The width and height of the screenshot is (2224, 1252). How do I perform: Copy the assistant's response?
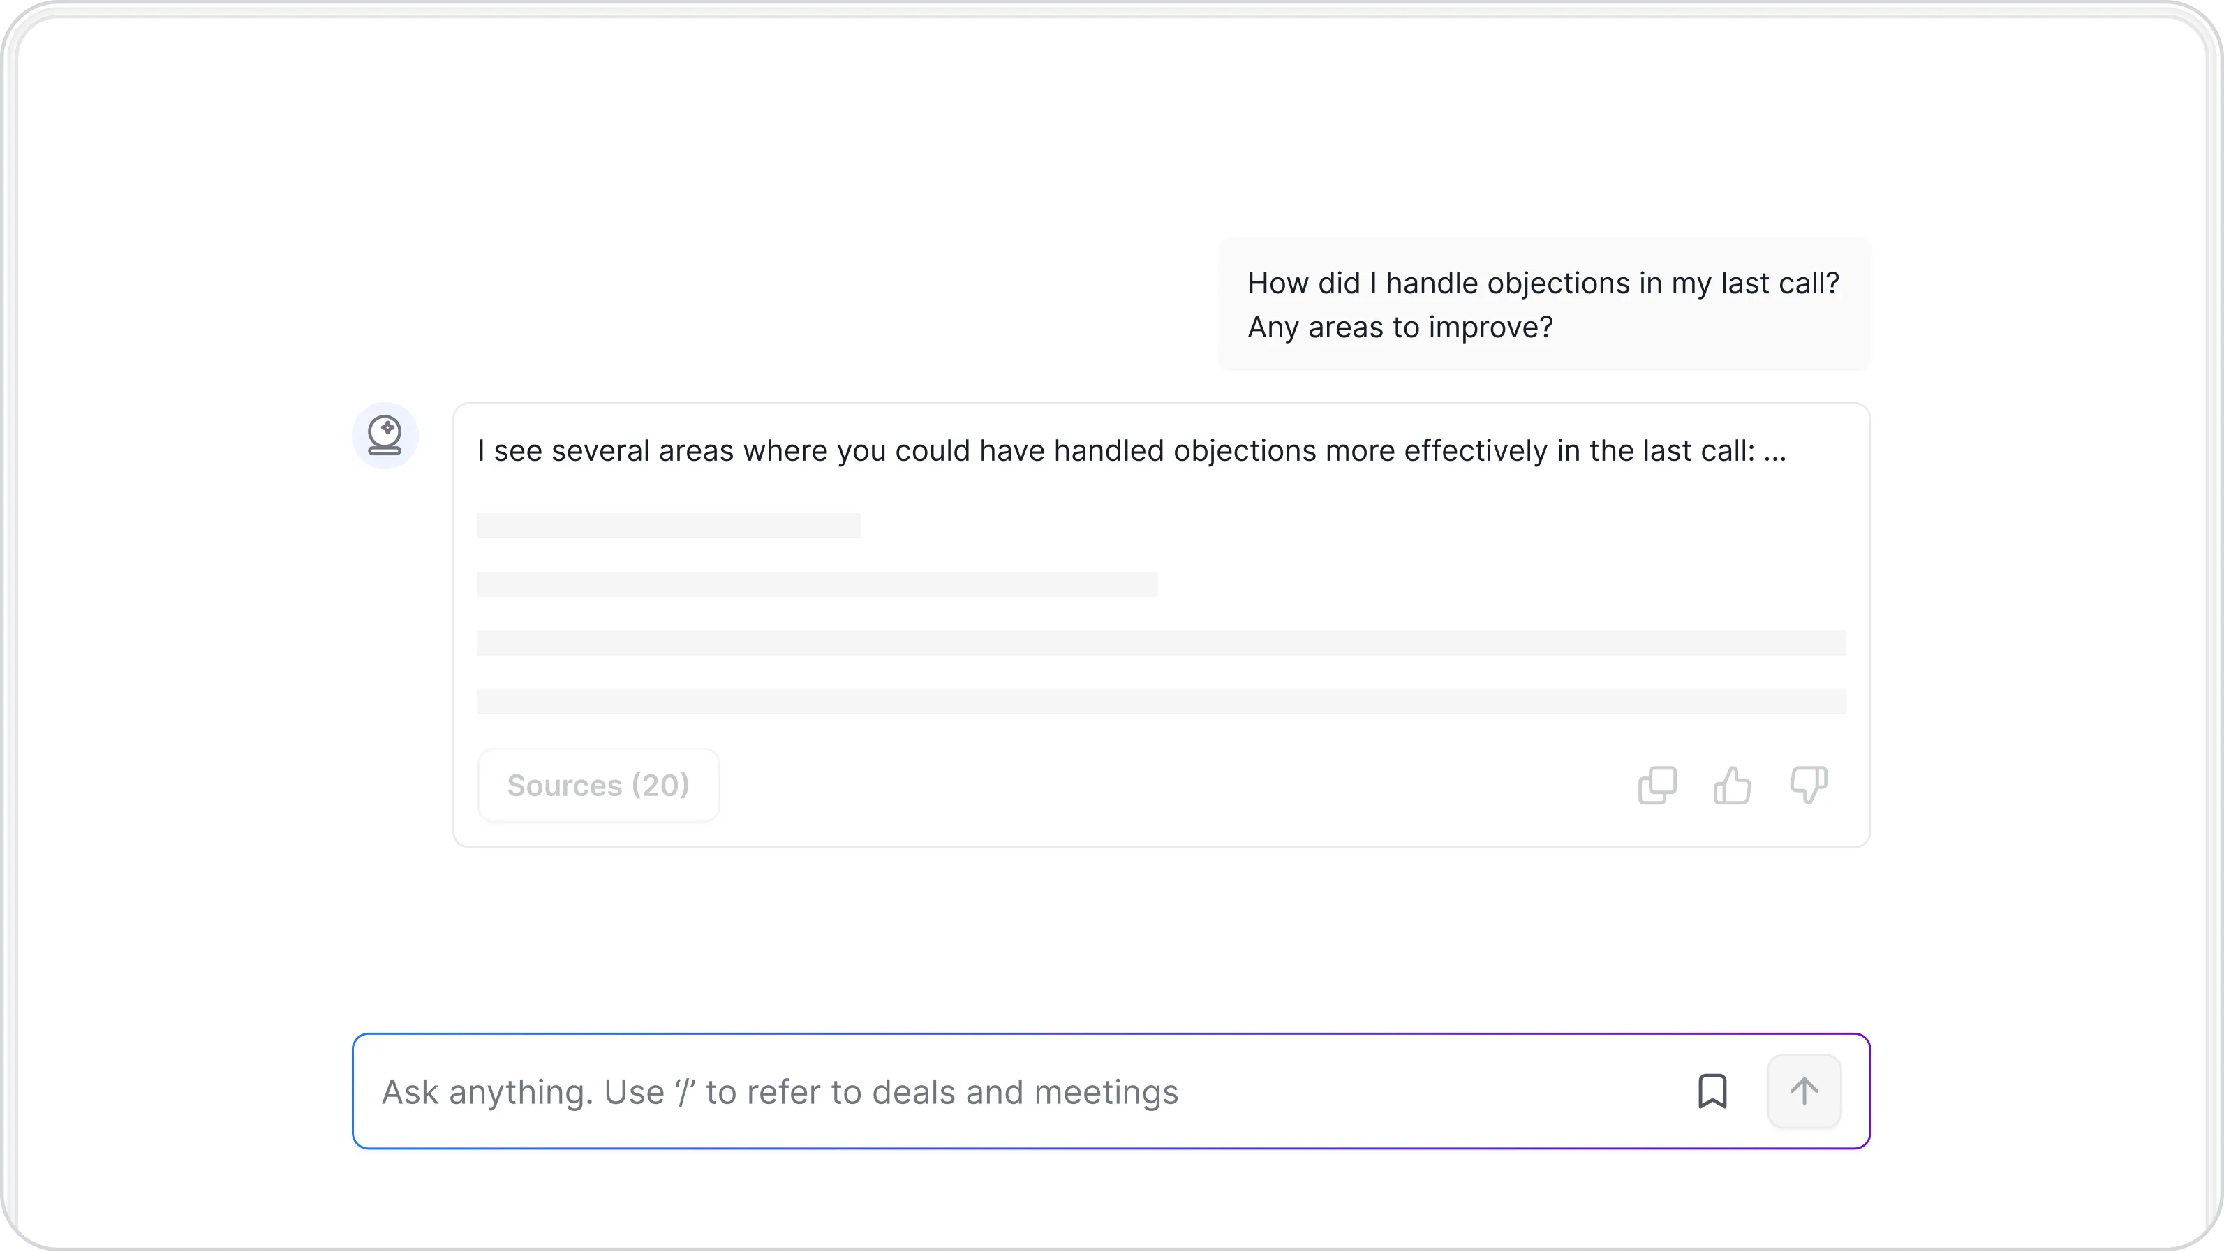1656,786
